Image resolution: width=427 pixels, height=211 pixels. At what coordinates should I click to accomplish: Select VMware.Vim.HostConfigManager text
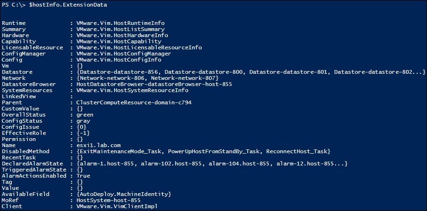point(123,54)
